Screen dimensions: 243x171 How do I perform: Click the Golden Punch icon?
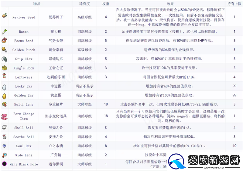(x=4, y=49)
